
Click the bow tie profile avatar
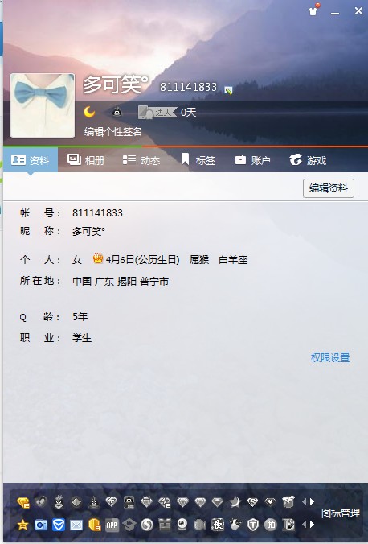coord(43,105)
